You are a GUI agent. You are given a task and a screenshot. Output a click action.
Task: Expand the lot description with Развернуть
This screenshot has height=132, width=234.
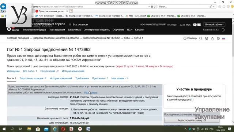tap(91, 92)
